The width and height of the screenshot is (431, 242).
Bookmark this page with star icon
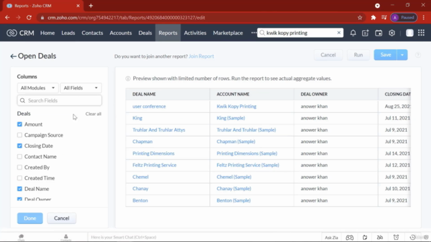(x=360, y=17)
